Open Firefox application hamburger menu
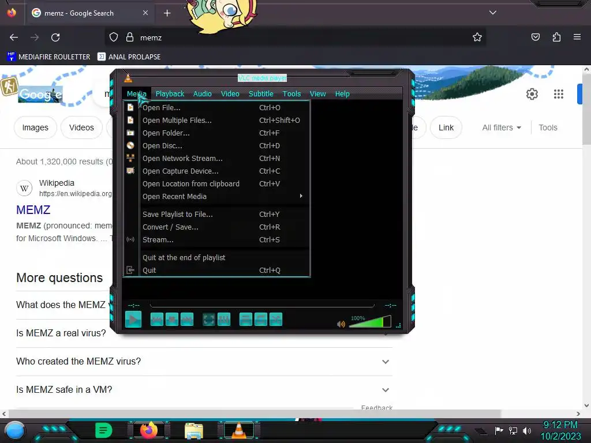 [577, 37]
